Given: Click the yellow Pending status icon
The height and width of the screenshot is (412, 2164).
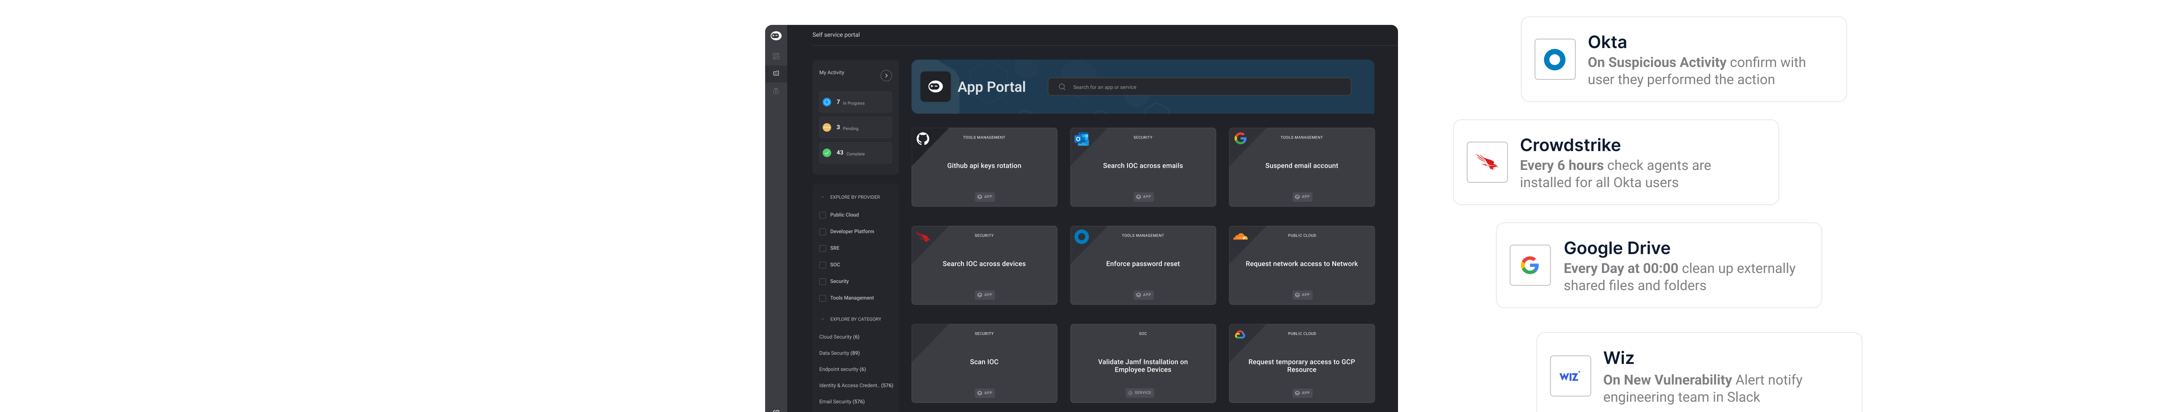Looking at the screenshot, I should click(827, 127).
